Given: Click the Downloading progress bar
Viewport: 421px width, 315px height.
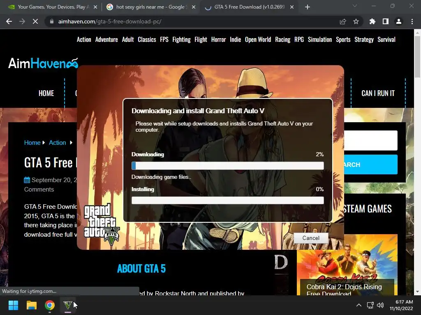Looking at the screenshot, I should click(x=228, y=166).
